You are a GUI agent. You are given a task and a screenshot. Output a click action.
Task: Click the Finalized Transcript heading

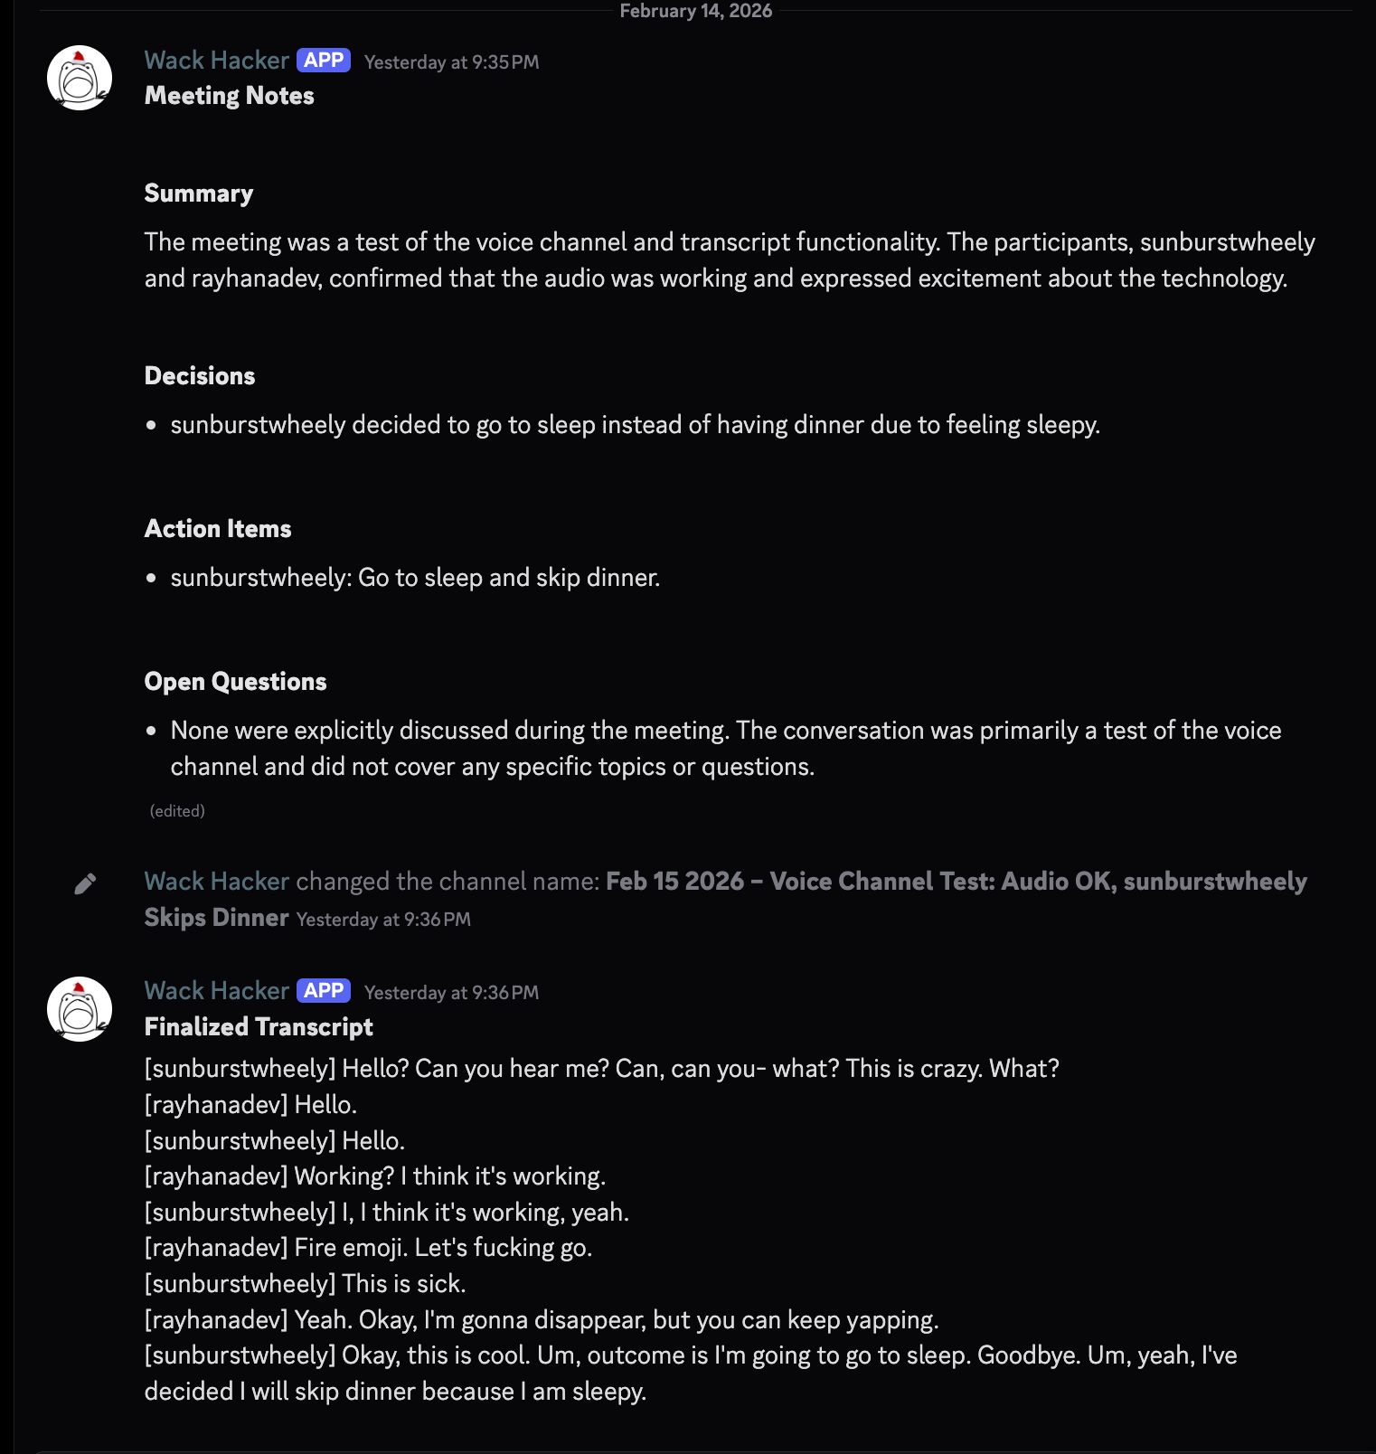click(259, 1027)
